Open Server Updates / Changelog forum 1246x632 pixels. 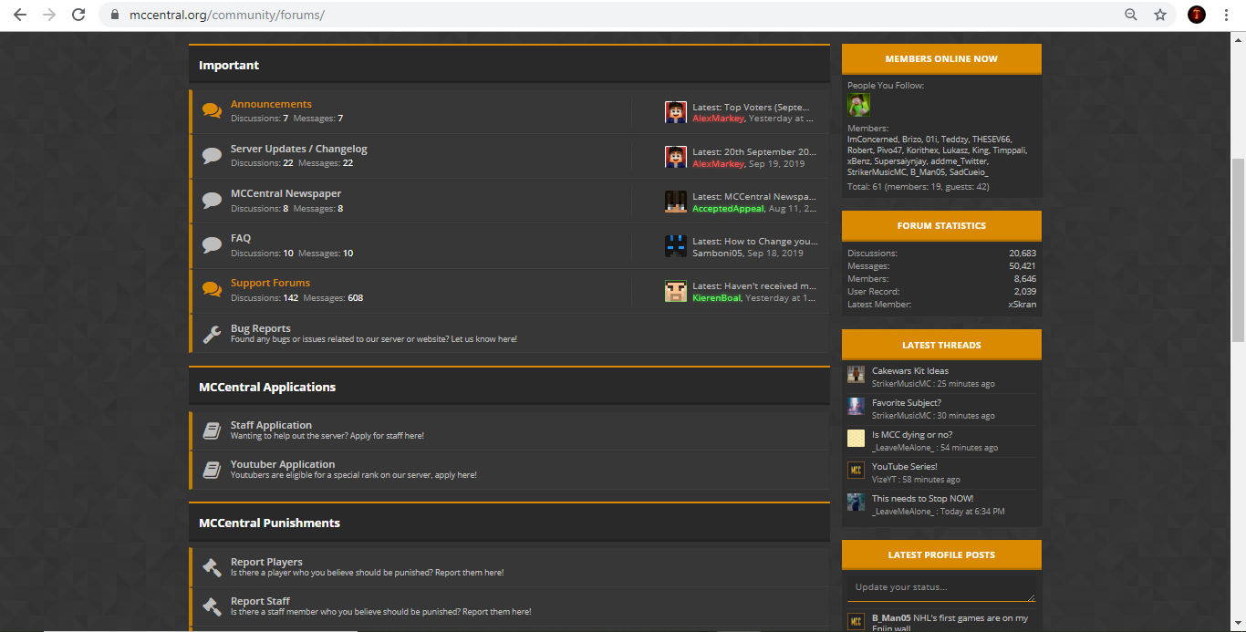point(299,149)
